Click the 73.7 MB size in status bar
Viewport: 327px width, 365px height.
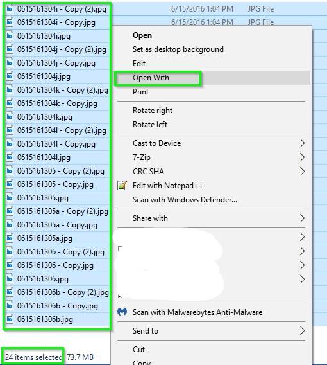click(80, 357)
